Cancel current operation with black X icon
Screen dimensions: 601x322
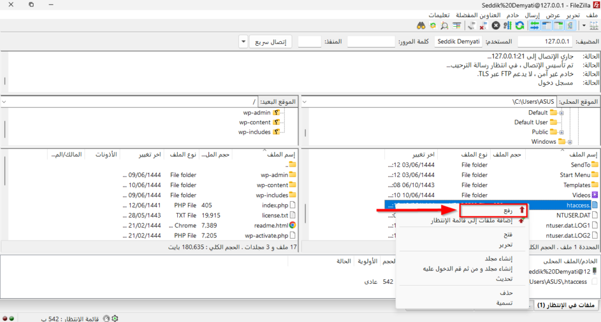(496, 26)
